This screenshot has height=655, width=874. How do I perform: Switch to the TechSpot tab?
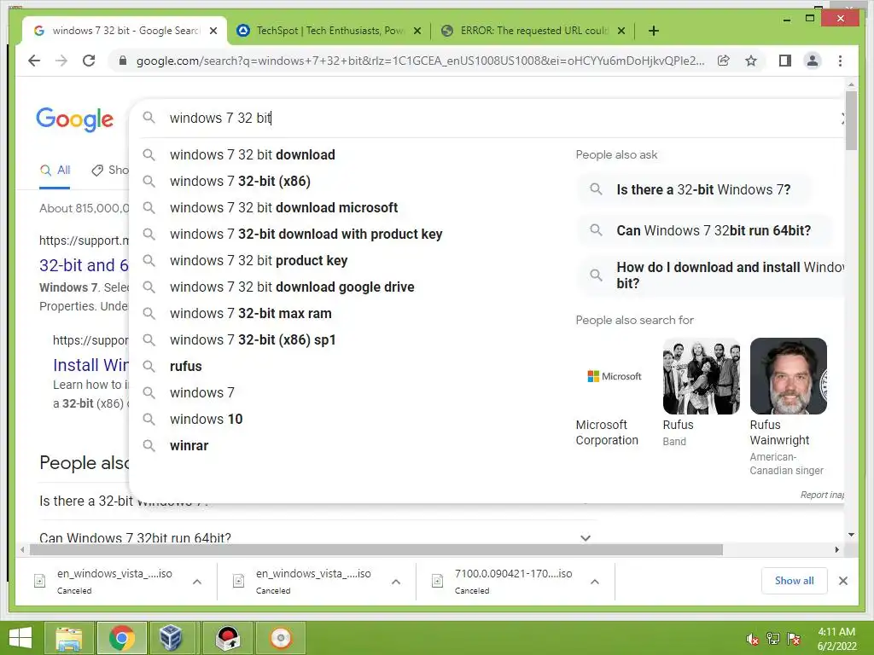329,31
